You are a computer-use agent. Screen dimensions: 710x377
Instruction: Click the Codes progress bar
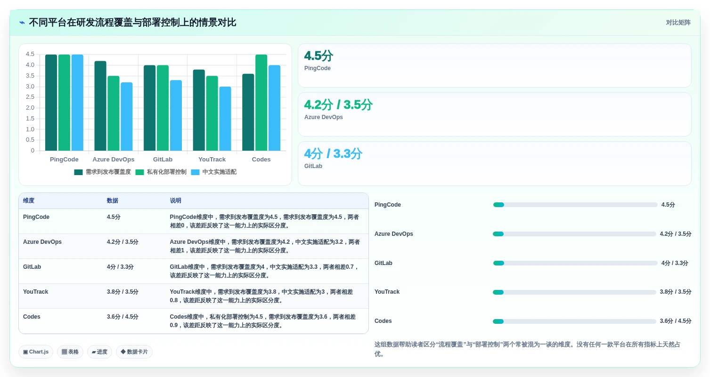[574, 321]
